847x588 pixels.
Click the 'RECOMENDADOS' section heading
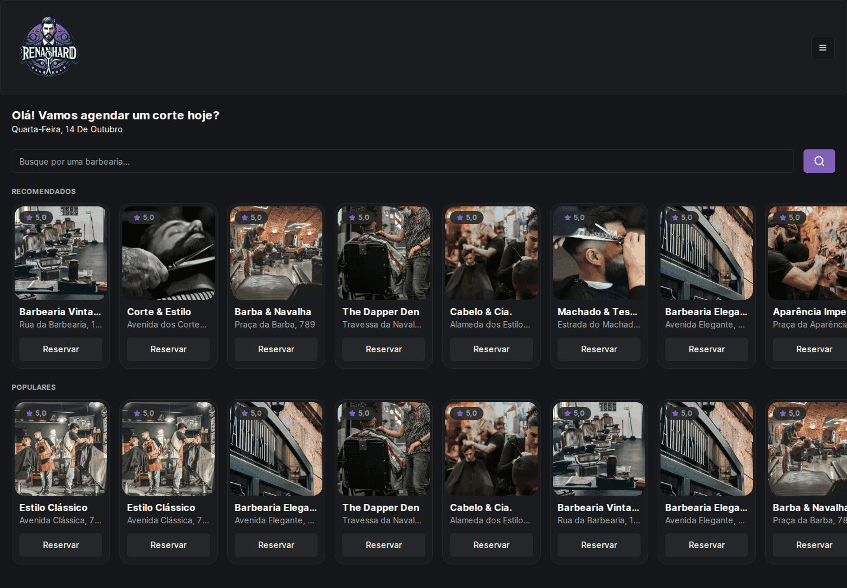tap(44, 192)
